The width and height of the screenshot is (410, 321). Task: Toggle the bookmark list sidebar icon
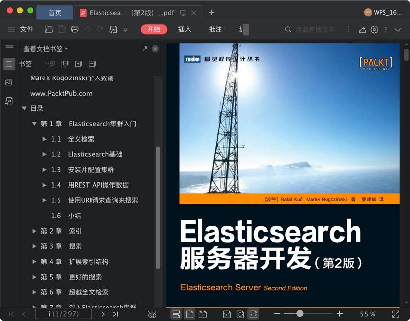tap(9, 64)
